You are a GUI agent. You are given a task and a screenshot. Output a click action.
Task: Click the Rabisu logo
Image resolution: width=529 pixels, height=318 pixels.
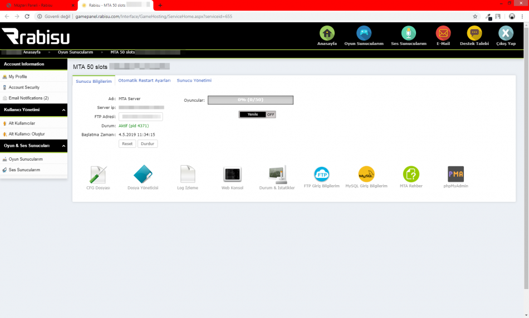36,36
